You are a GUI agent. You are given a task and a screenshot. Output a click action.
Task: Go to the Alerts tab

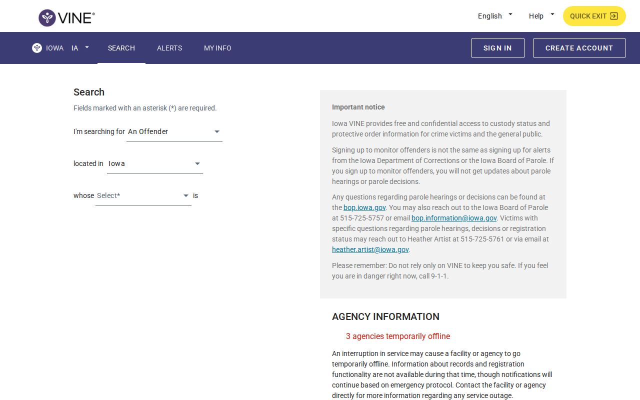(x=169, y=48)
